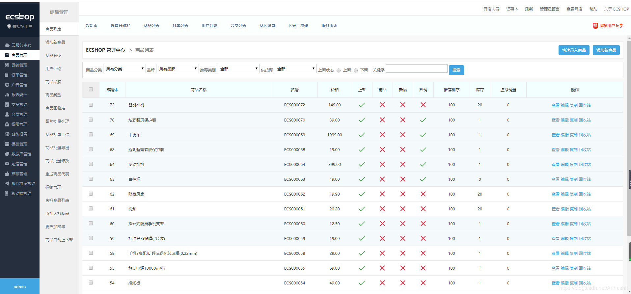Viewport: 631px width, 294px height.
Task: Check the row checkbox for 运动相机
Action: tap(91, 164)
